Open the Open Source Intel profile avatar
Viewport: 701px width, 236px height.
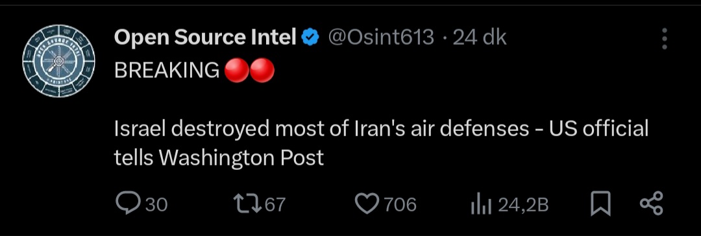[58, 61]
